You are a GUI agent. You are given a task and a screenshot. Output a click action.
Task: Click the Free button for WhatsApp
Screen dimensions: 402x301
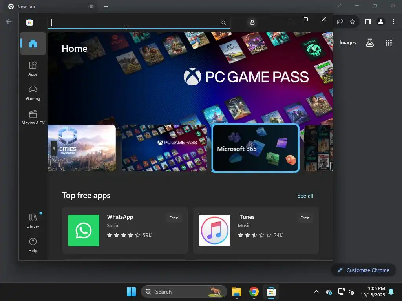click(x=174, y=218)
